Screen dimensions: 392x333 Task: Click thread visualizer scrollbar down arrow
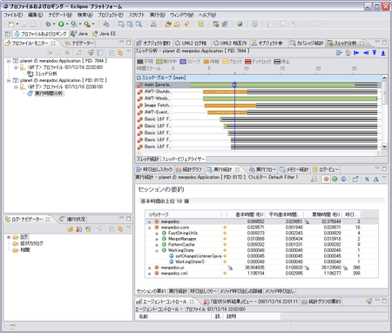coord(384,146)
